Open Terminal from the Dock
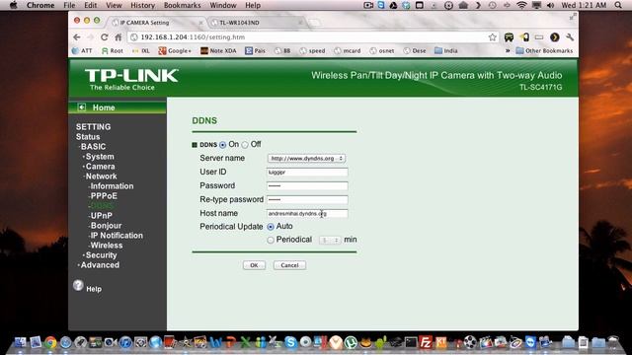Image resolution: width=632 pixels, height=355 pixels. tap(411, 342)
